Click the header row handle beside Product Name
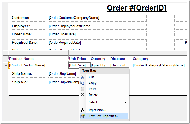 tap(5, 59)
